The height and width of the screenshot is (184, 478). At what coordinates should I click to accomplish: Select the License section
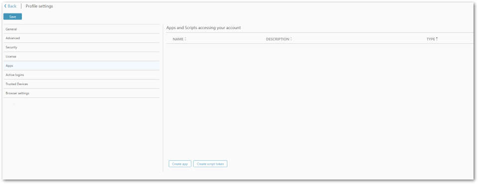pyautogui.click(x=81, y=57)
